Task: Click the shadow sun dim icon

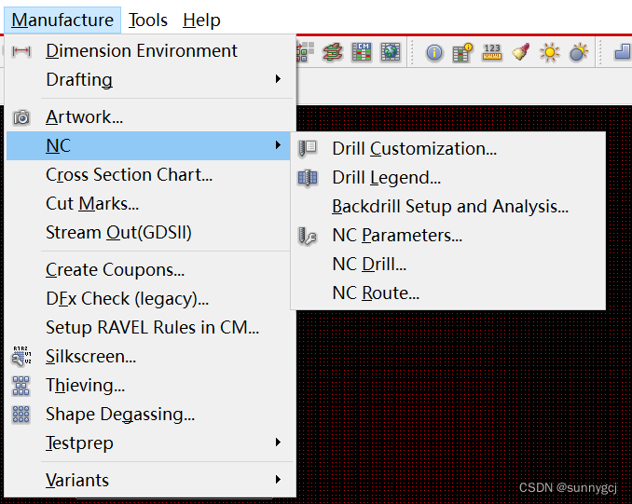Action: [x=579, y=53]
